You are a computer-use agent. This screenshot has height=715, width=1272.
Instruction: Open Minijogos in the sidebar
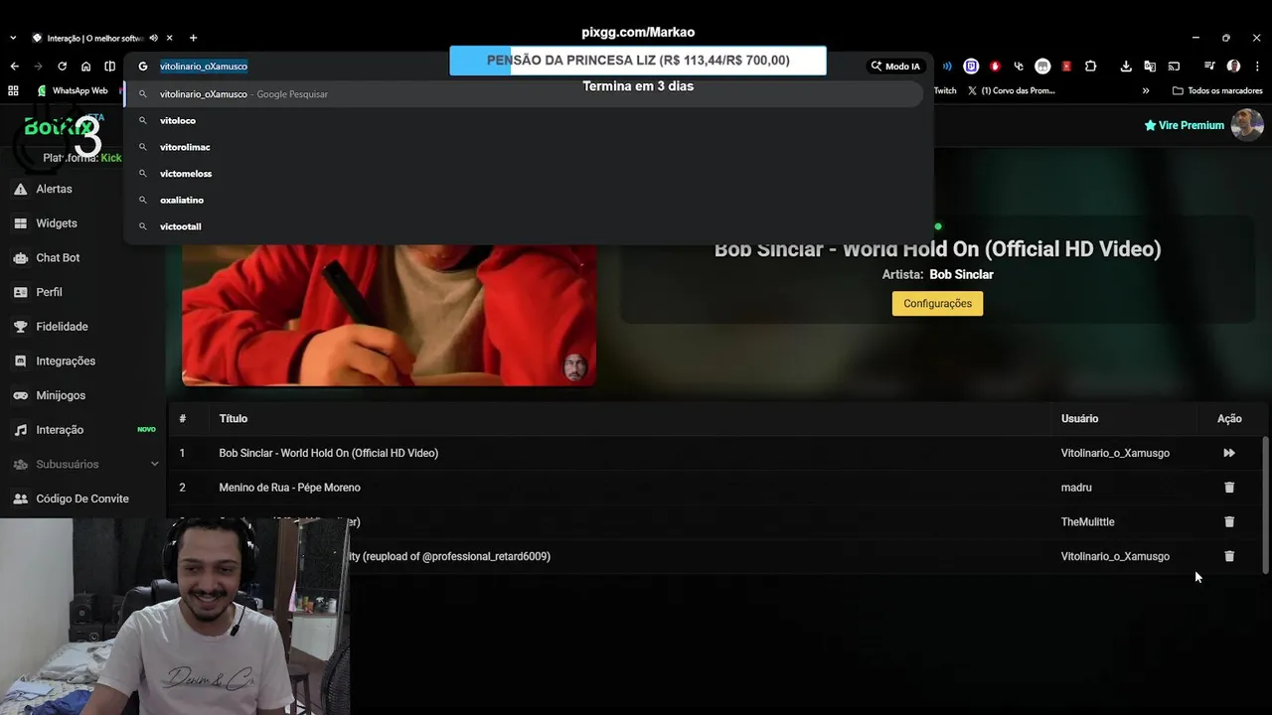coord(61,395)
